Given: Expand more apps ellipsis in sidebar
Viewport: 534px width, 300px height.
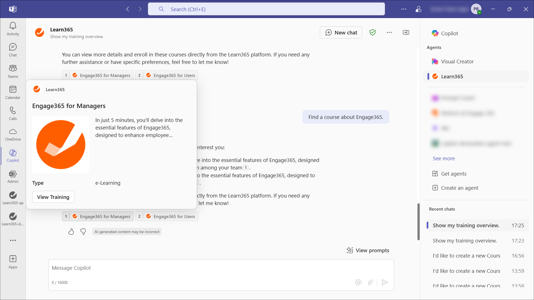Looking at the screenshot, I should click(13, 240).
